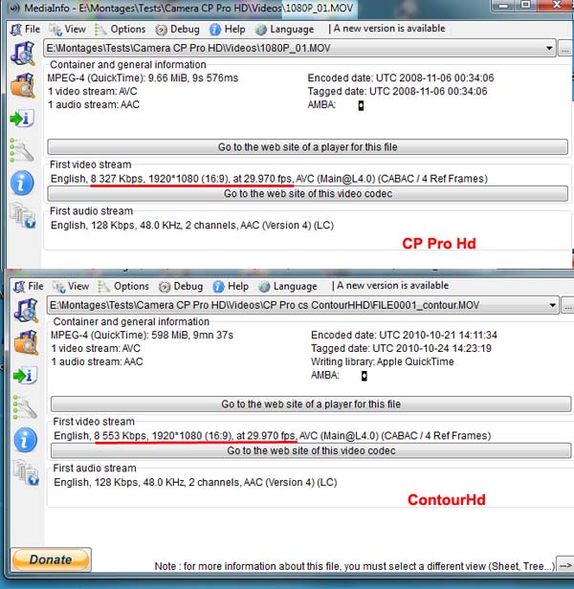Click open-folder icon in bottom window sidebar
Screen dimensions: 574x589
[26, 342]
